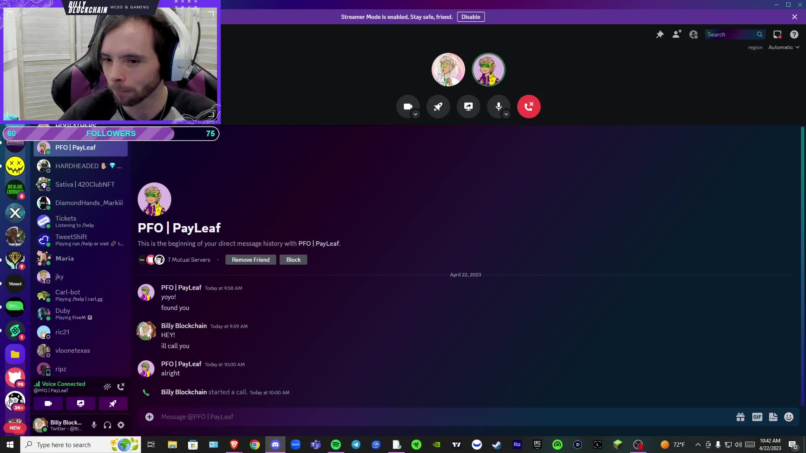Disable Streamer Mode
806x453 pixels.
tap(471, 17)
